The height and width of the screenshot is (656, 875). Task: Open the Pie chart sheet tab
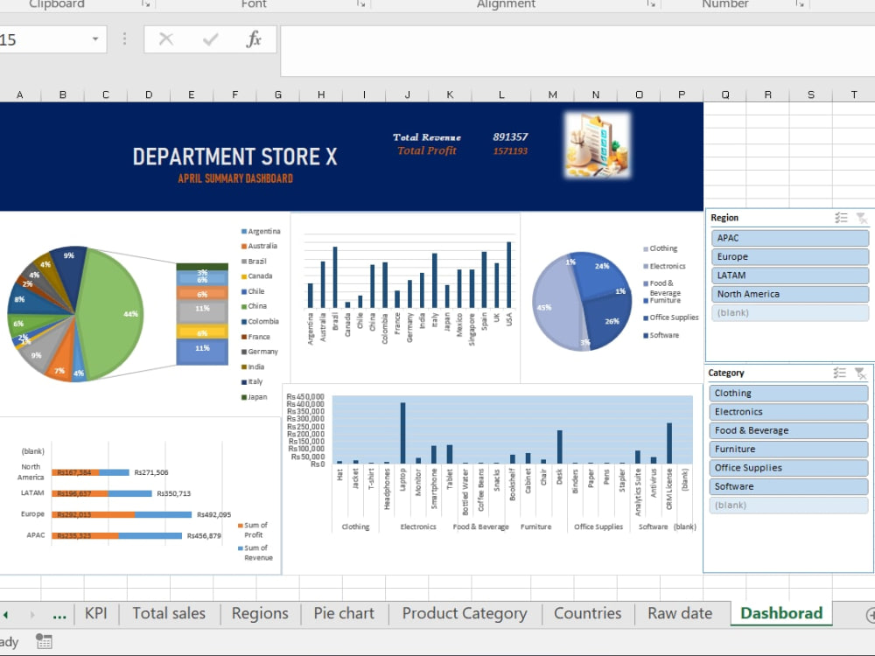[344, 614]
